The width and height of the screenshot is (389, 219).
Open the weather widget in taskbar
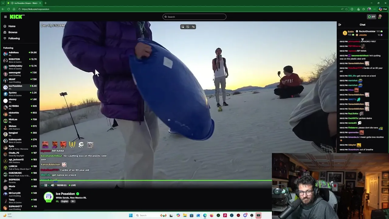7,215
